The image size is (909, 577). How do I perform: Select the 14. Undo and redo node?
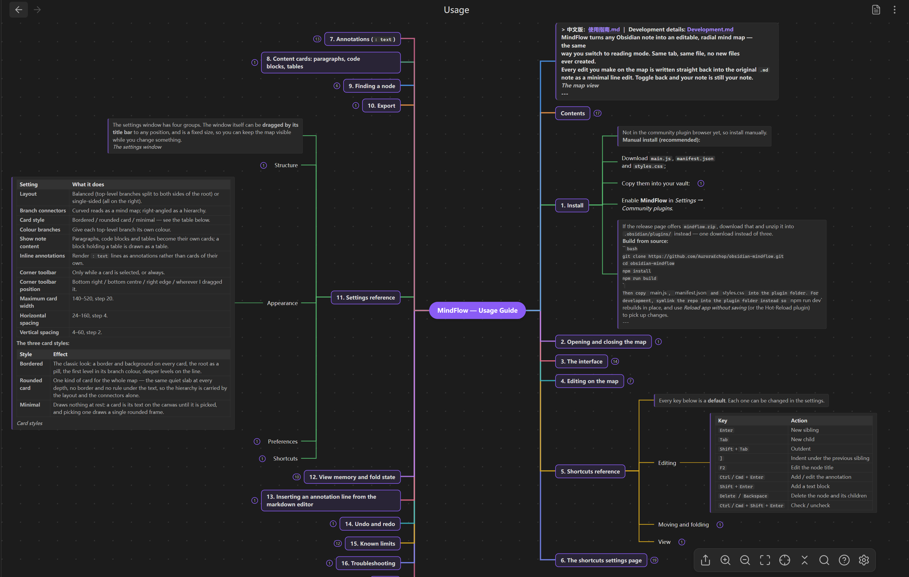point(370,524)
